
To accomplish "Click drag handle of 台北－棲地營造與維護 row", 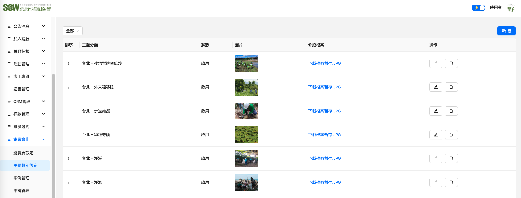I will point(68,64).
